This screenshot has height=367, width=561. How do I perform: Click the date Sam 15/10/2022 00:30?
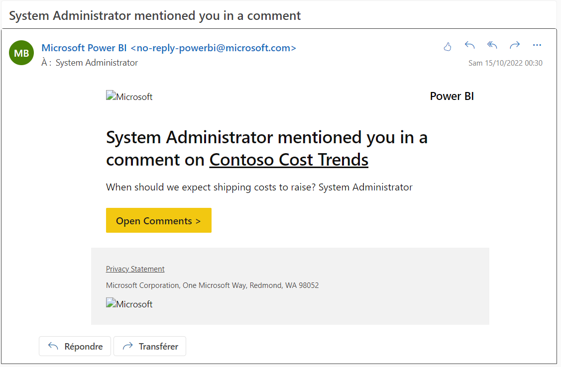tap(505, 63)
